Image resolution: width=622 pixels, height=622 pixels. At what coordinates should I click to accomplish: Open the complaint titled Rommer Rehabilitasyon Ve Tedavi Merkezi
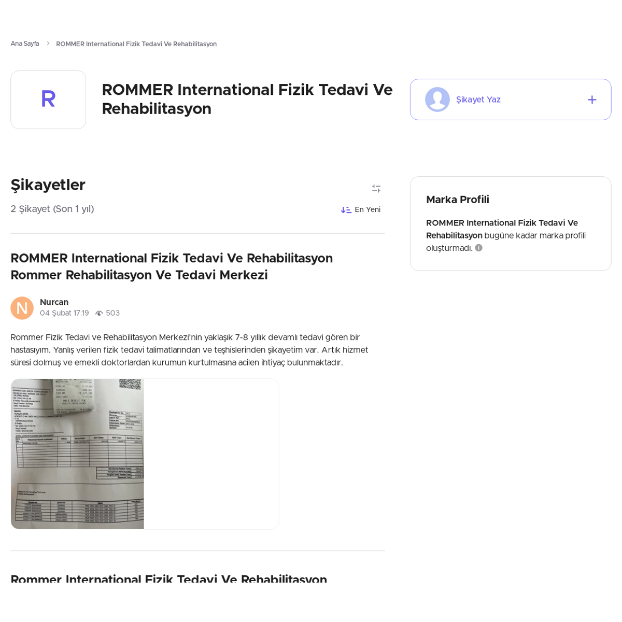[x=172, y=266]
